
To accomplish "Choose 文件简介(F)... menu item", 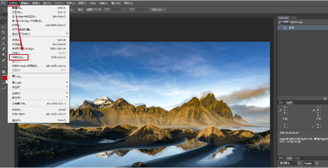I will coord(39,104).
